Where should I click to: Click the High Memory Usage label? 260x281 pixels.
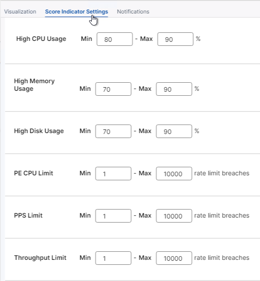(34, 85)
